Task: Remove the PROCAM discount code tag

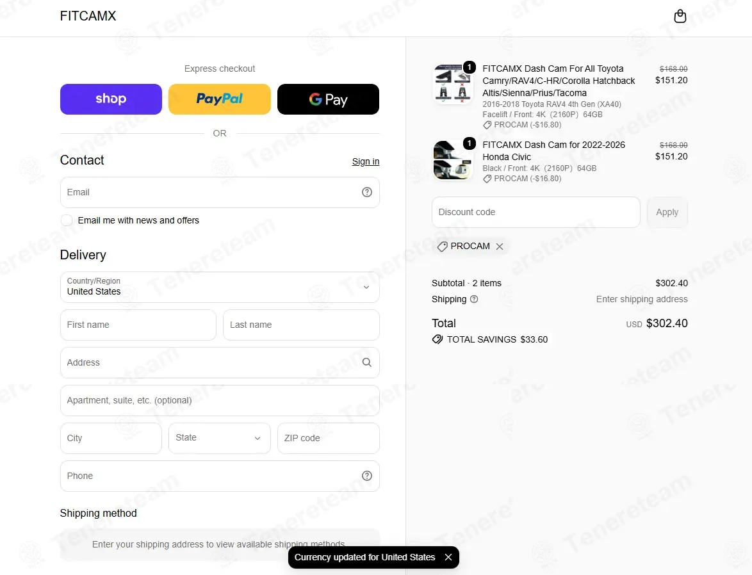Action: pos(500,247)
